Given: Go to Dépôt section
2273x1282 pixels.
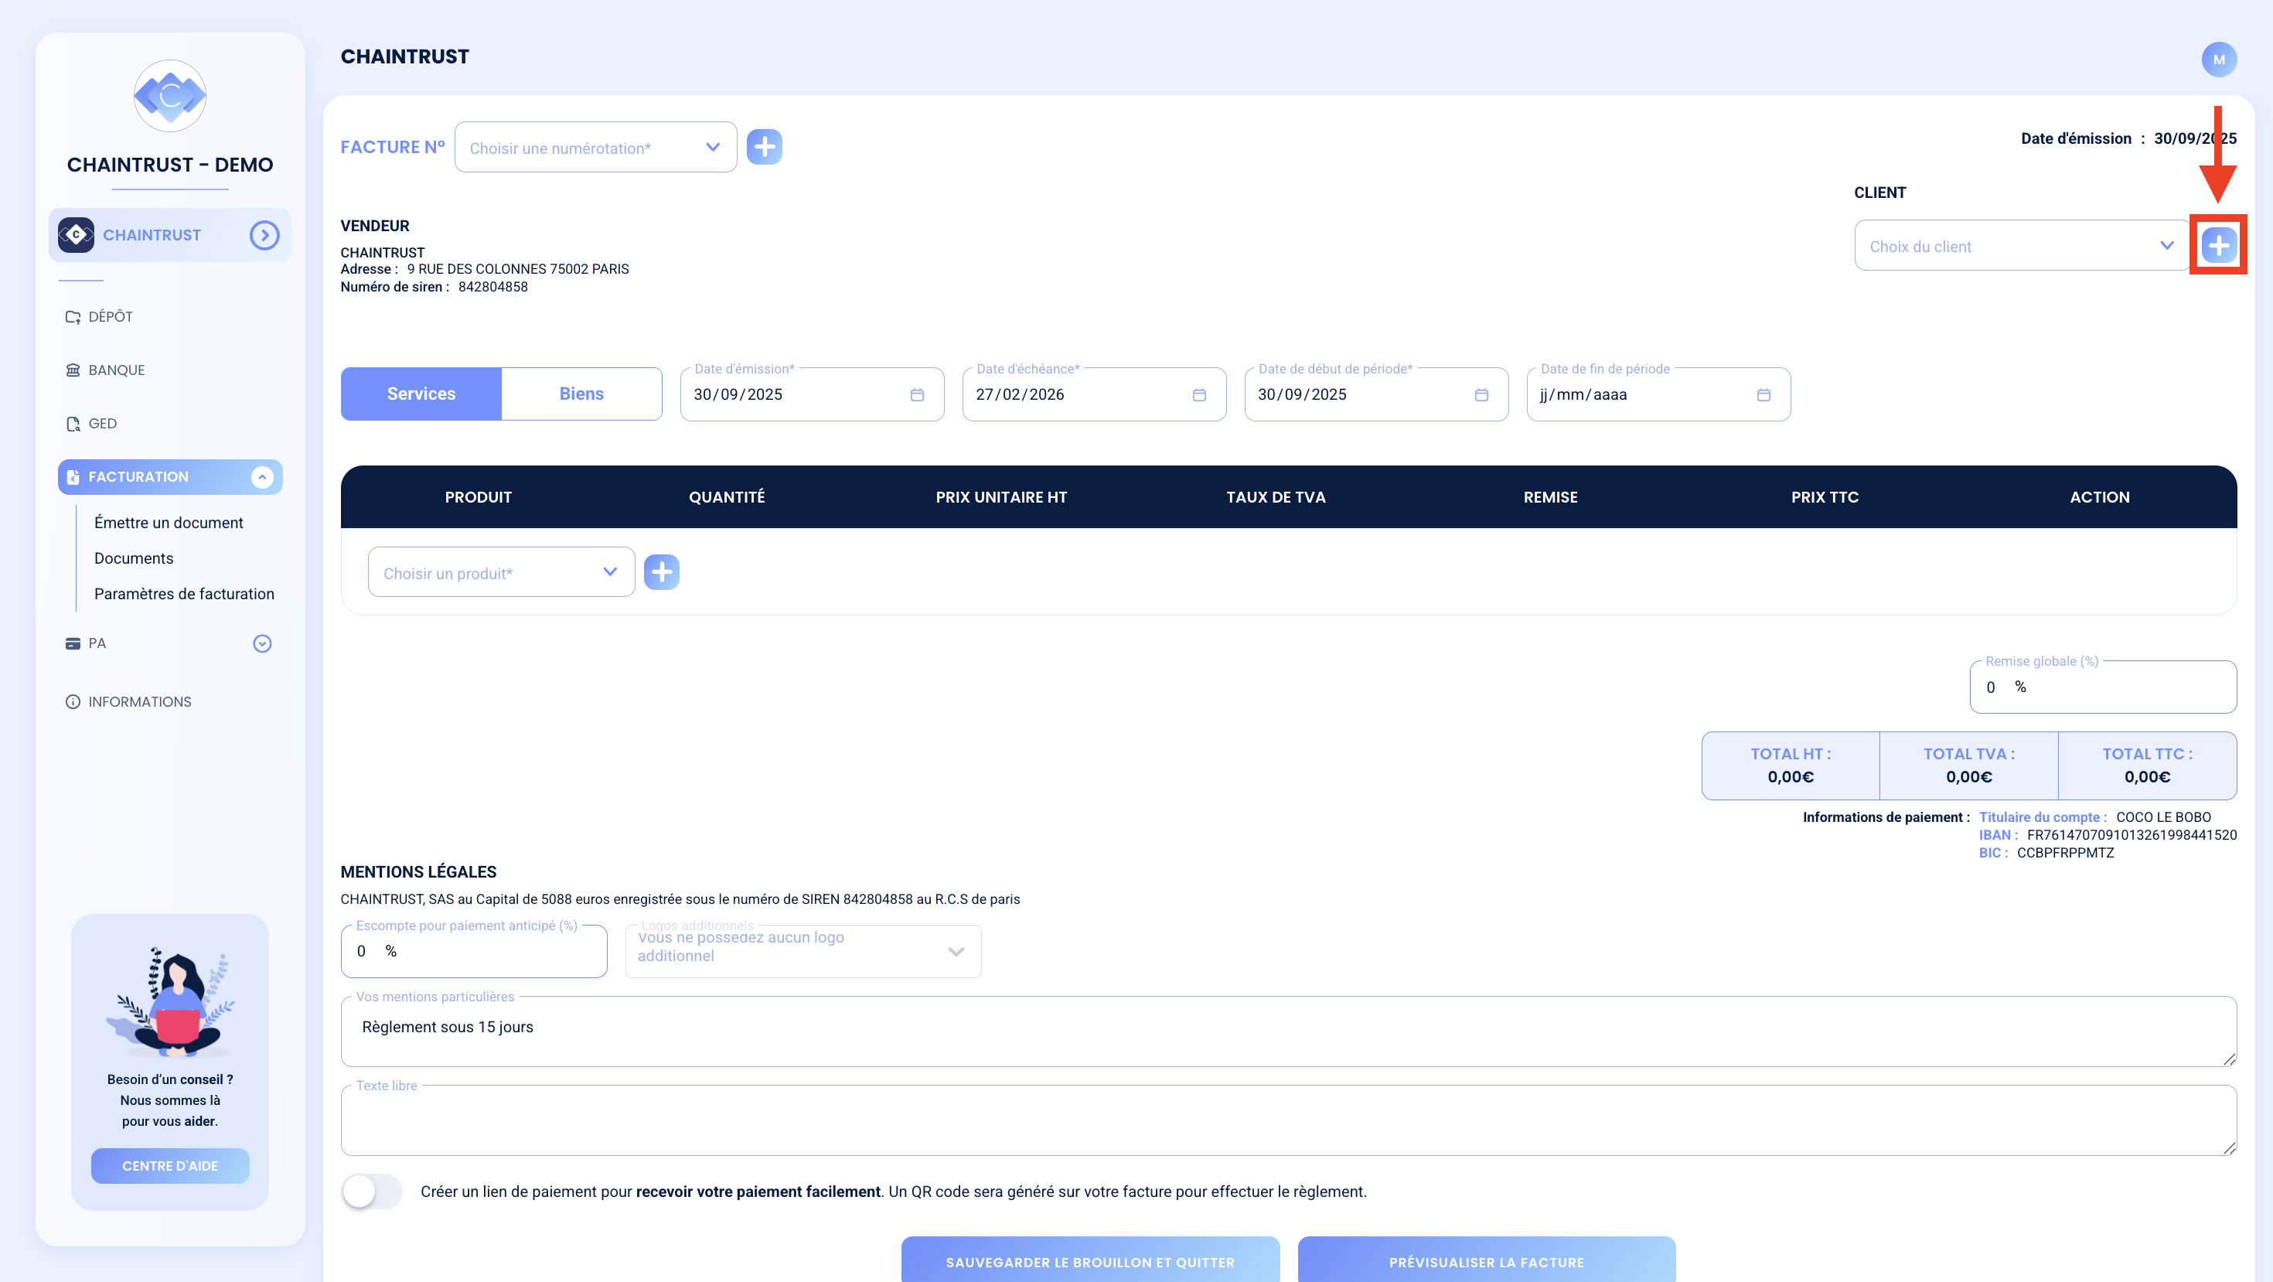Looking at the screenshot, I should pyautogui.click(x=111, y=317).
